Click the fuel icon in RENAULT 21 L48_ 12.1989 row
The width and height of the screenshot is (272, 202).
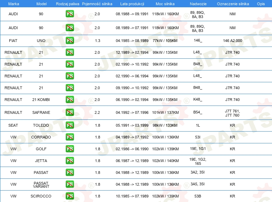(70, 52)
